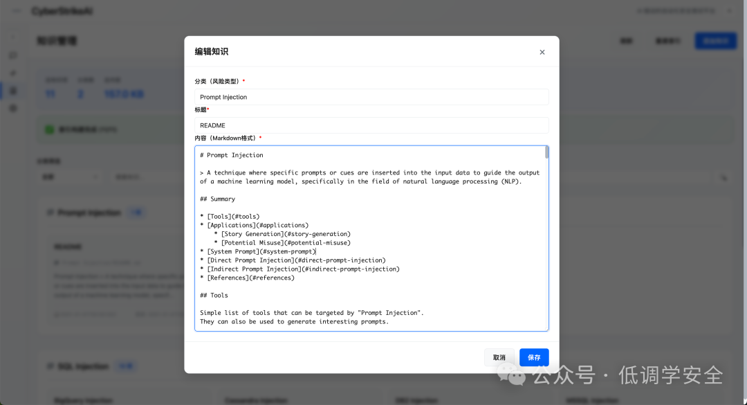
Task: Click the 分类（风险类型）field label
Action: [220, 81]
